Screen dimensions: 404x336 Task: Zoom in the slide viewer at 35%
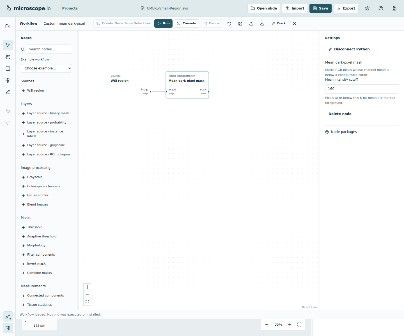click(x=290, y=325)
